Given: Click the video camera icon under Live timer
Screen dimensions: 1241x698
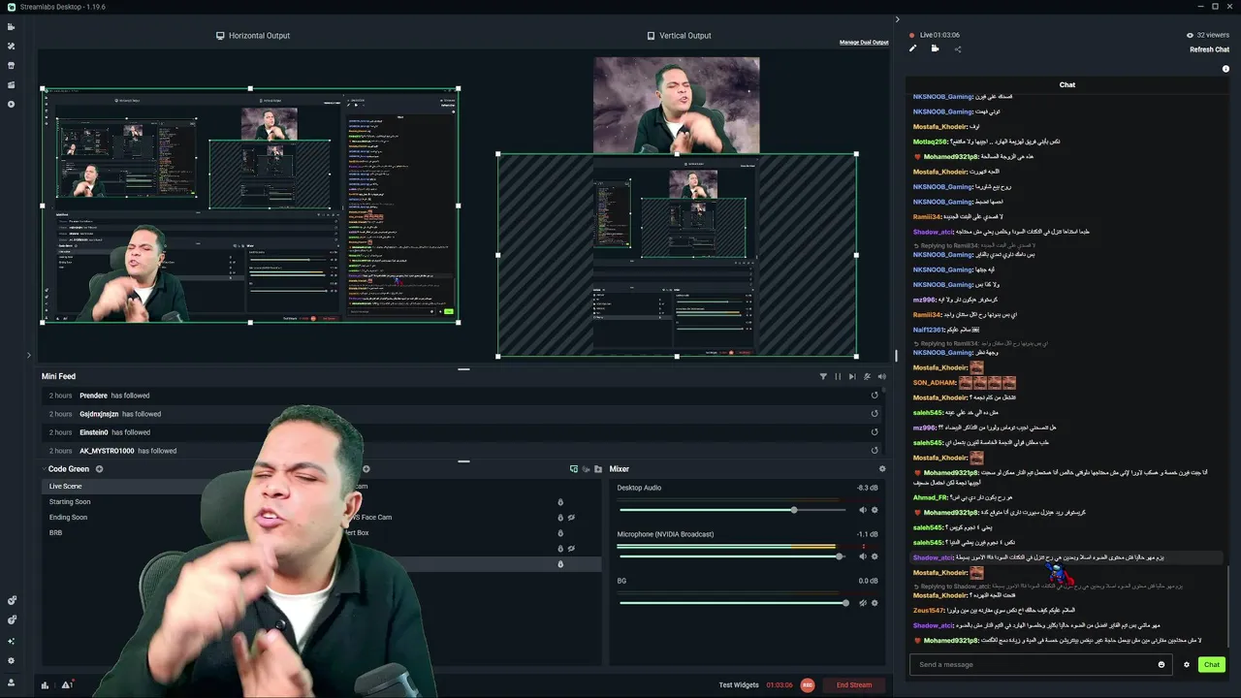Looking at the screenshot, I should 935,48.
